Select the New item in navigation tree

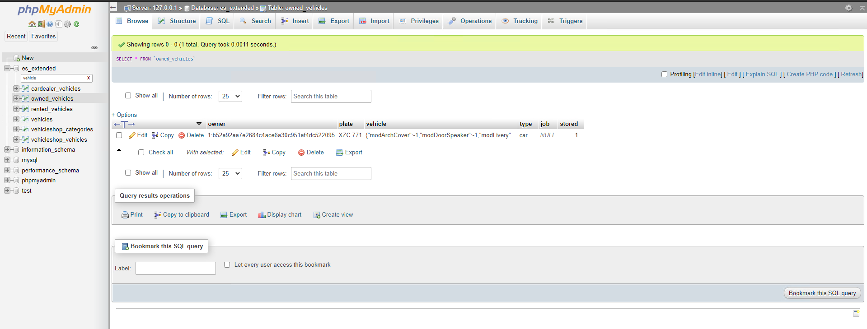coord(28,58)
